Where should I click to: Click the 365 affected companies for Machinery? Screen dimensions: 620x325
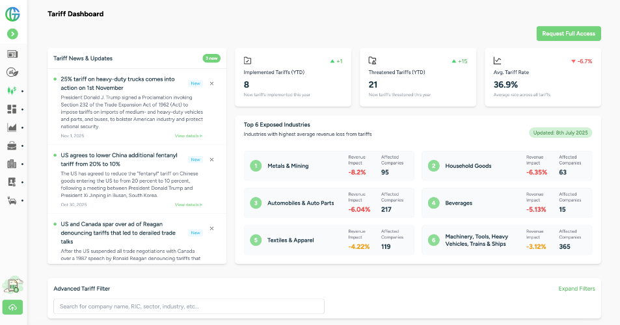(x=565, y=247)
